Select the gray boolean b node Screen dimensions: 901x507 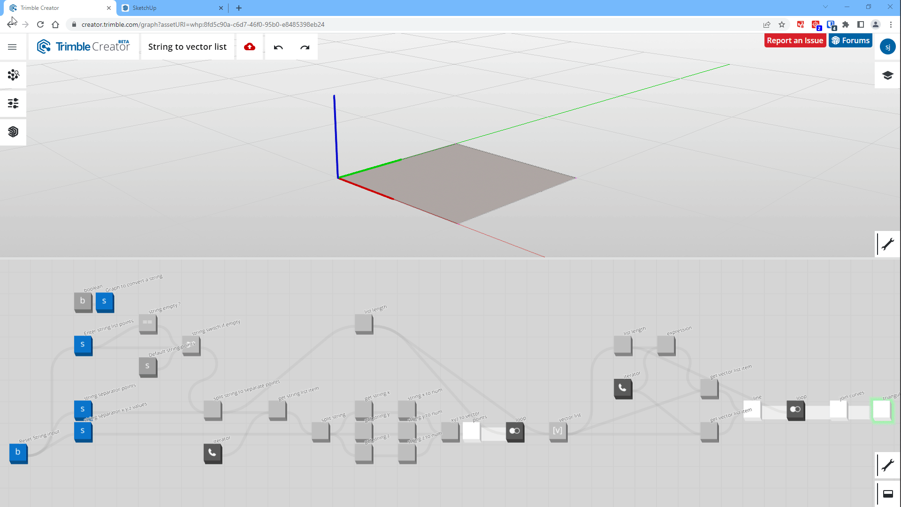tap(83, 301)
